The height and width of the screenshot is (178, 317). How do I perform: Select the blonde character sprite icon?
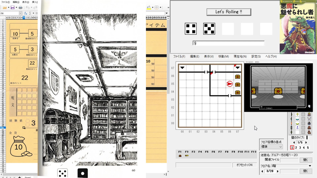(x=309, y=114)
